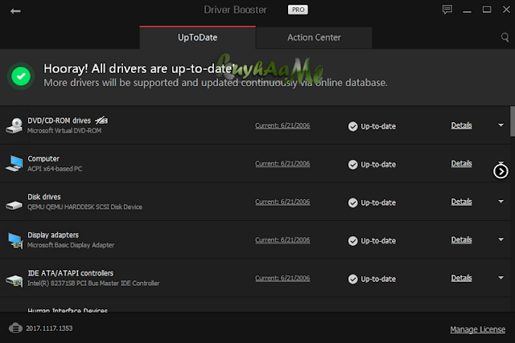Click the search magnifier icon
515x343 pixels.
pyautogui.click(x=505, y=37)
